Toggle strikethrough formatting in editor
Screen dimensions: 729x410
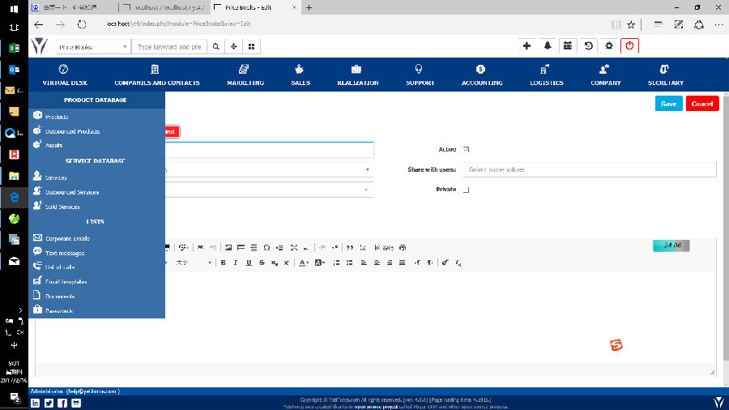[262, 263]
